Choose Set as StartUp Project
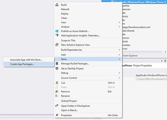Image resolution: width=167 pixels, height=120 pixels. (x=72, y=68)
